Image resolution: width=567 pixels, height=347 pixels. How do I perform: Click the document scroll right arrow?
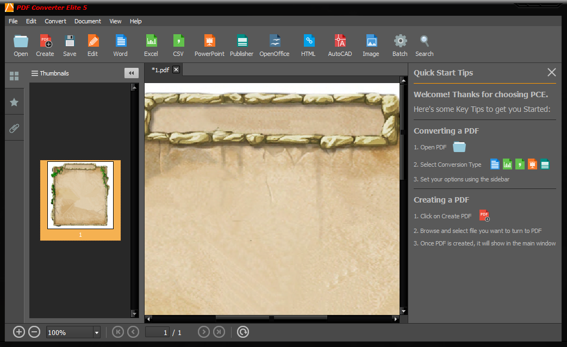pos(396,319)
